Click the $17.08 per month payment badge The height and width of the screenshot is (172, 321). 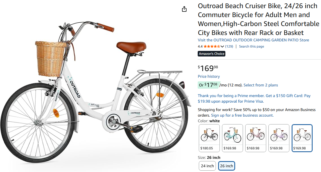point(208,85)
